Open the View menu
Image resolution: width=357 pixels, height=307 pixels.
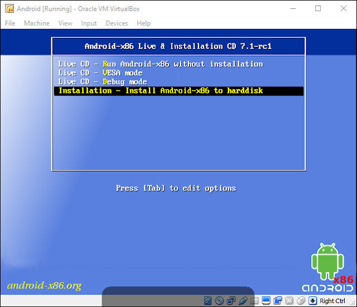65,23
